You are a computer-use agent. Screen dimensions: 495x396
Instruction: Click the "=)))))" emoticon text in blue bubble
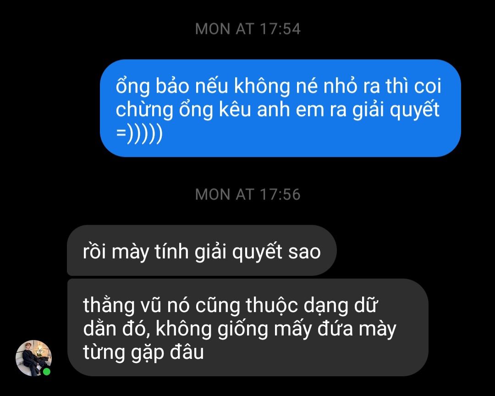tap(139, 134)
